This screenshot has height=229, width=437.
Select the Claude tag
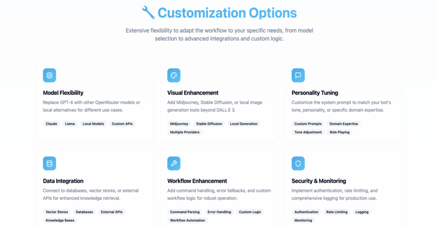click(x=51, y=124)
